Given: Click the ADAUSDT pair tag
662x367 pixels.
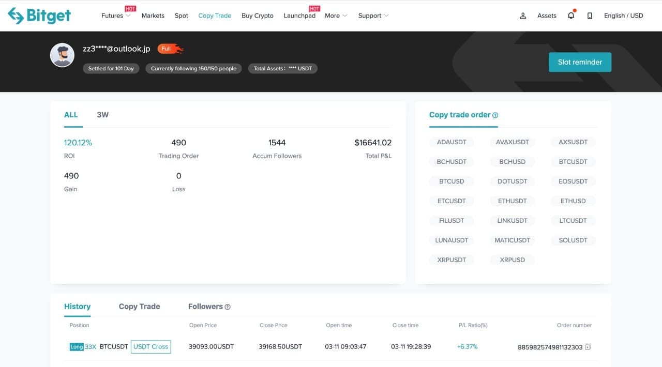Looking at the screenshot, I should (x=452, y=142).
